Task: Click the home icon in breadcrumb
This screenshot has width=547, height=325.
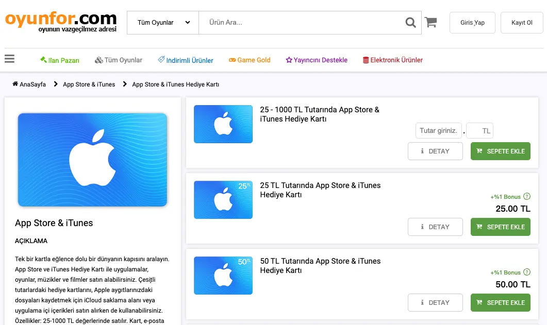Action: pos(15,84)
